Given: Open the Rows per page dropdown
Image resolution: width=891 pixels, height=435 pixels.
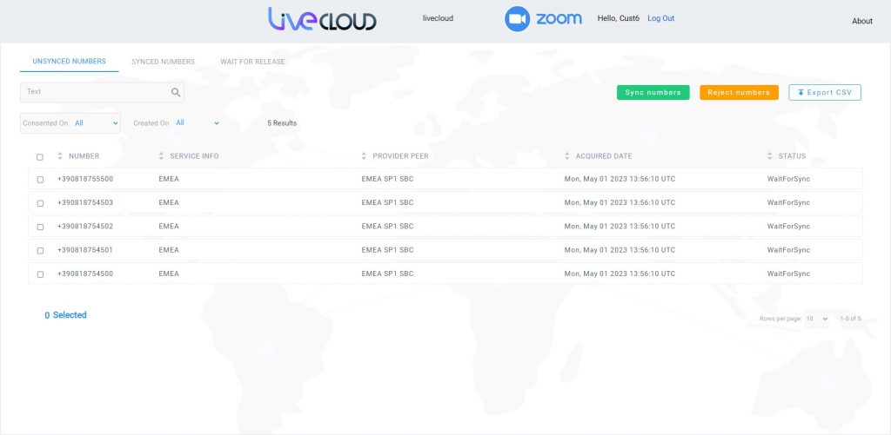Looking at the screenshot, I should coord(817,319).
